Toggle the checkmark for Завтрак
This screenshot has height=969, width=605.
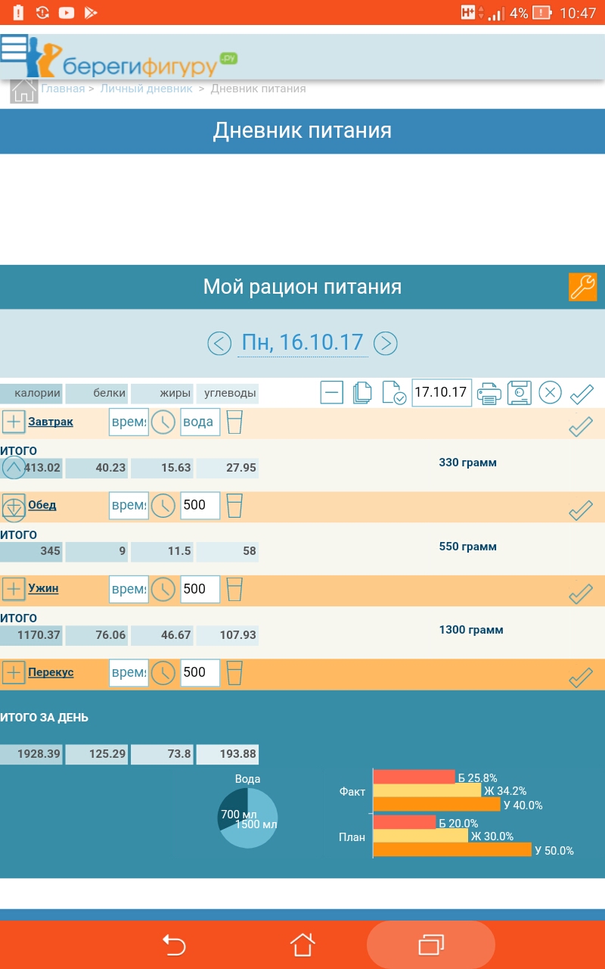pos(580,426)
